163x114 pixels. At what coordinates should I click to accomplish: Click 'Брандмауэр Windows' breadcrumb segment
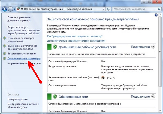pos(80,9)
